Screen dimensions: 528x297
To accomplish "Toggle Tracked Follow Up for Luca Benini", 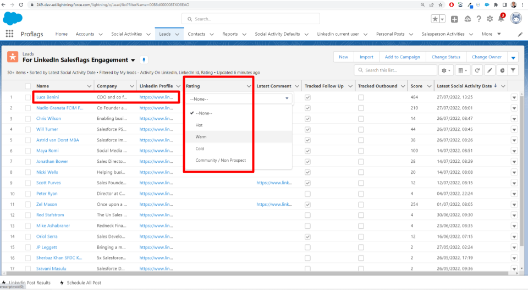I will (x=307, y=97).
